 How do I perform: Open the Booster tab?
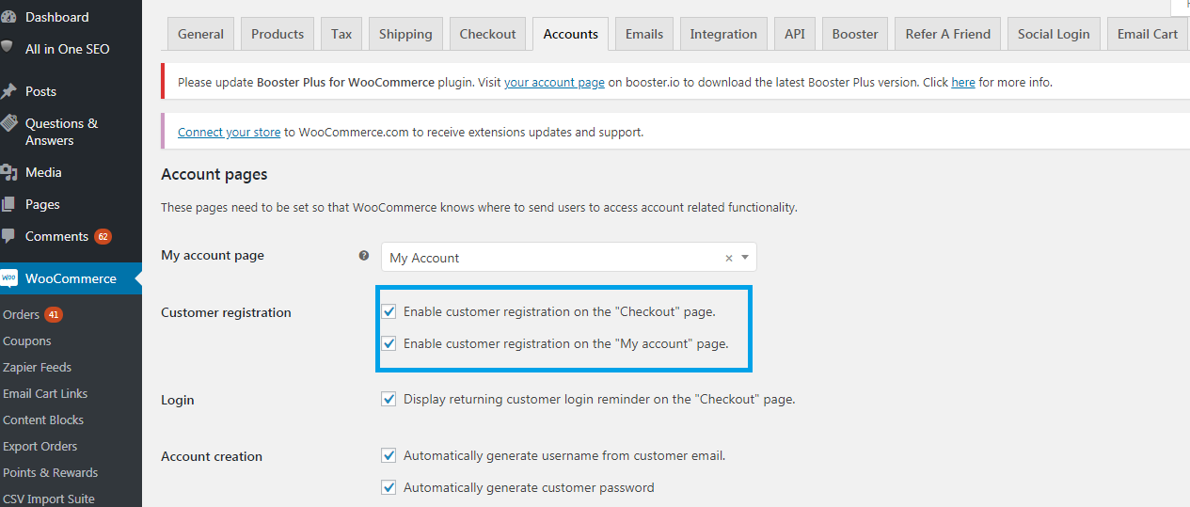[x=855, y=34]
